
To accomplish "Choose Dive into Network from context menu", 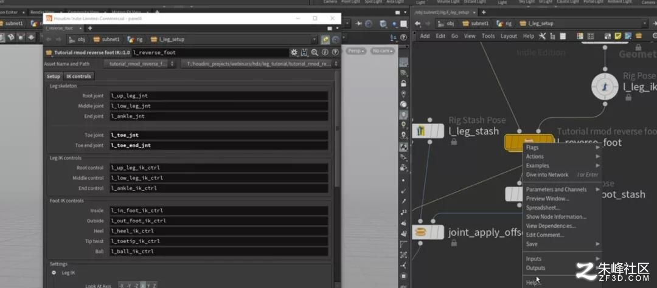I will tap(562, 175).
